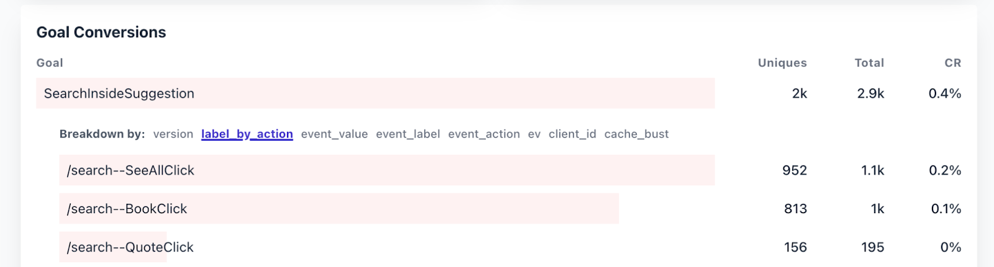Image resolution: width=994 pixels, height=267 pixels.
Task: Switch breakdown to event_value
Action: [x=334, y=134]
